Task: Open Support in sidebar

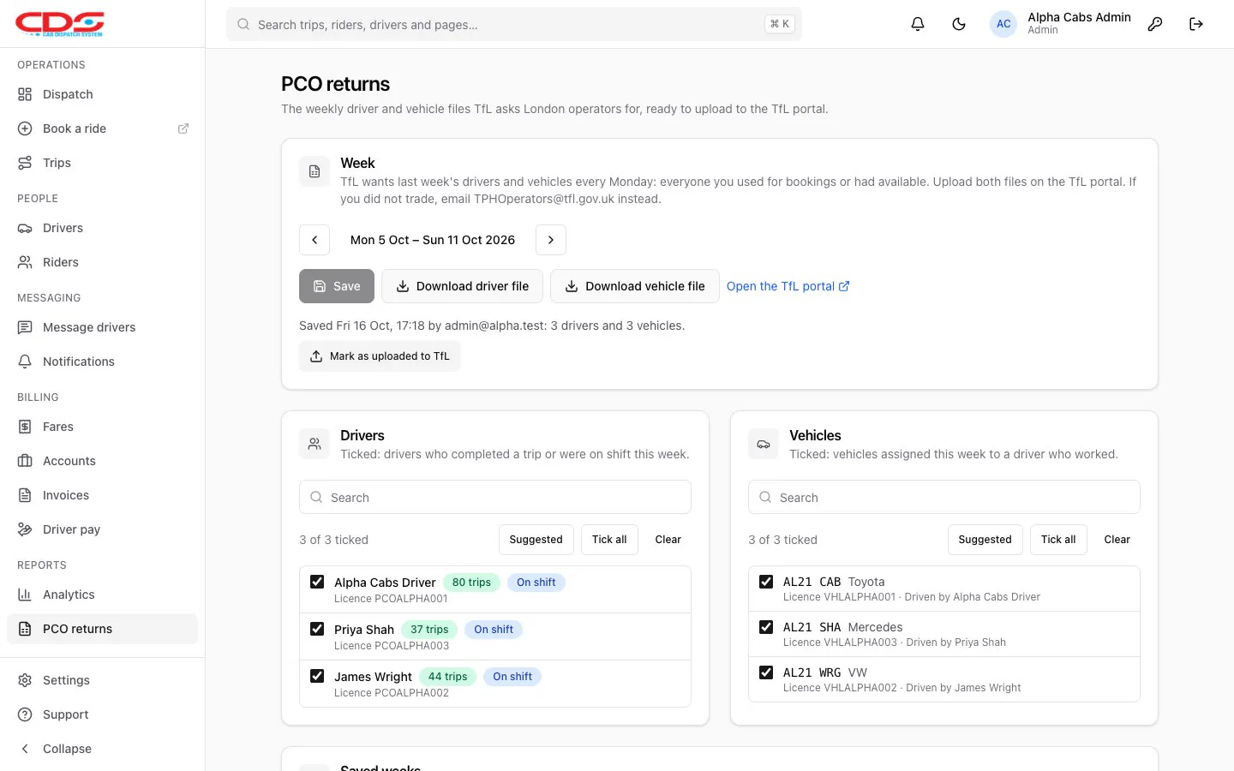Action: point(103,714)
